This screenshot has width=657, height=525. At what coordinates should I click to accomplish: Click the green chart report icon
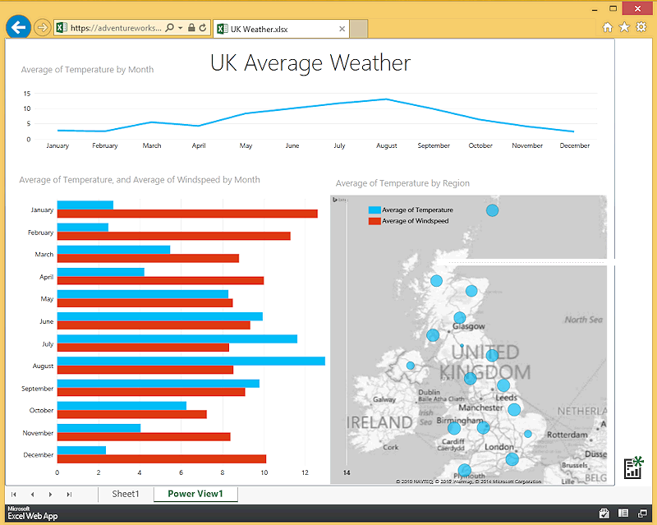point(633,467)
